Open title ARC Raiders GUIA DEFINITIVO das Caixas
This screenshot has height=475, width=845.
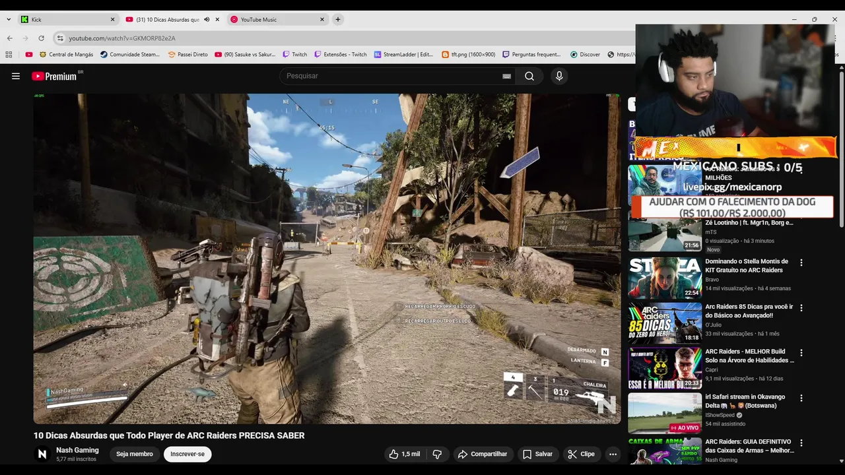tap(749, 446)
